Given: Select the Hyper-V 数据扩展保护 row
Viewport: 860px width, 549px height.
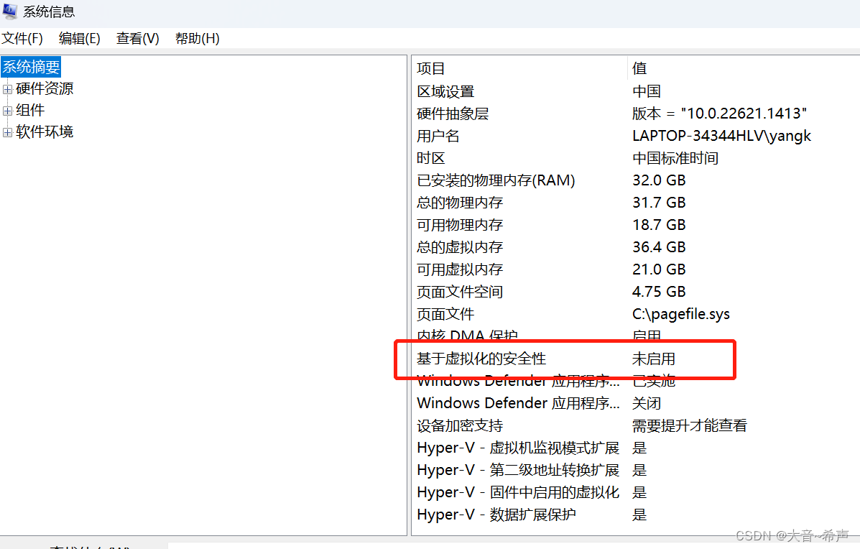Looking at the screenshot, I should tap(637, 515).
